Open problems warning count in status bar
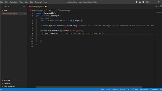The image size is (162, 91). (x=2, y=89)
